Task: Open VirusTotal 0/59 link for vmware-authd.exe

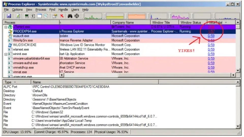Action: pyautogui.click(x=211, y=63)
